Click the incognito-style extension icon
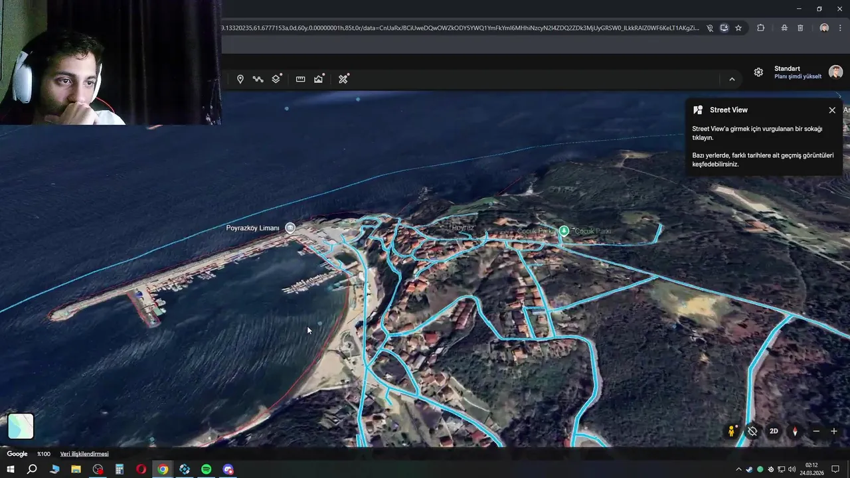Viewport: 850px width, 478px height. coord(784,28)
